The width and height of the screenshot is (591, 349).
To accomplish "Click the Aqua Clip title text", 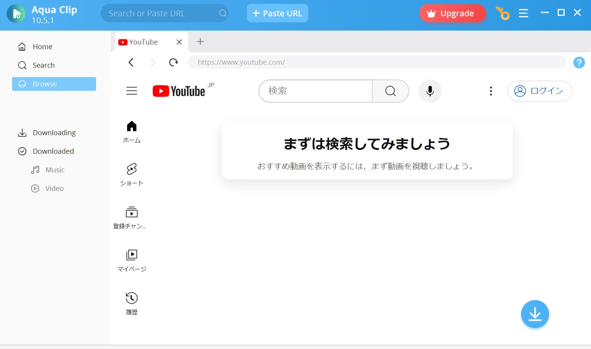I will 54,10.
